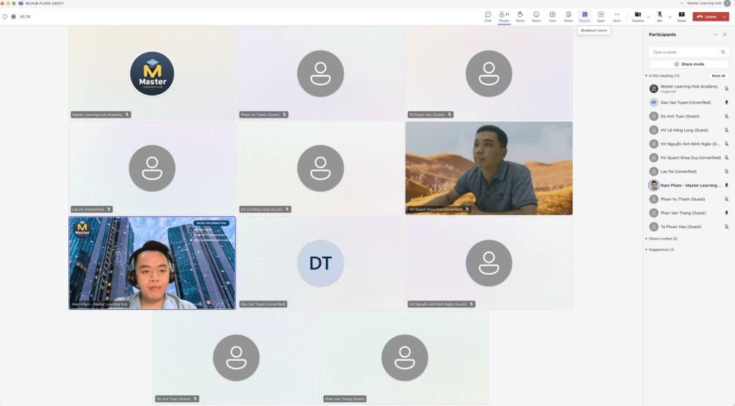The image size is (735, 406).
Task: Select Master Learning Hub Academy in participants list
Action: click(x=688, y=88)
